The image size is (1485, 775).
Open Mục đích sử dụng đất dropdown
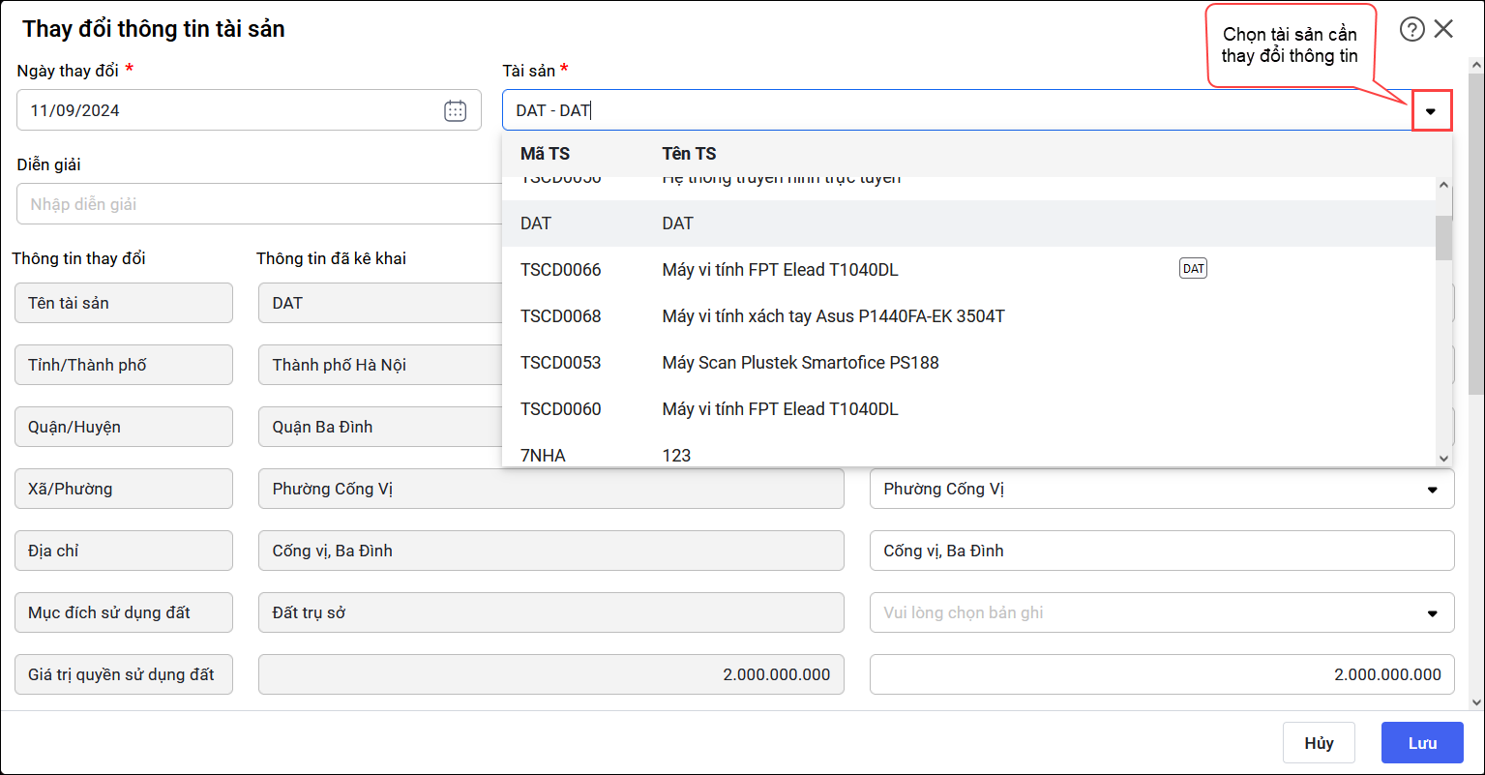click(x=1432, y=613)
